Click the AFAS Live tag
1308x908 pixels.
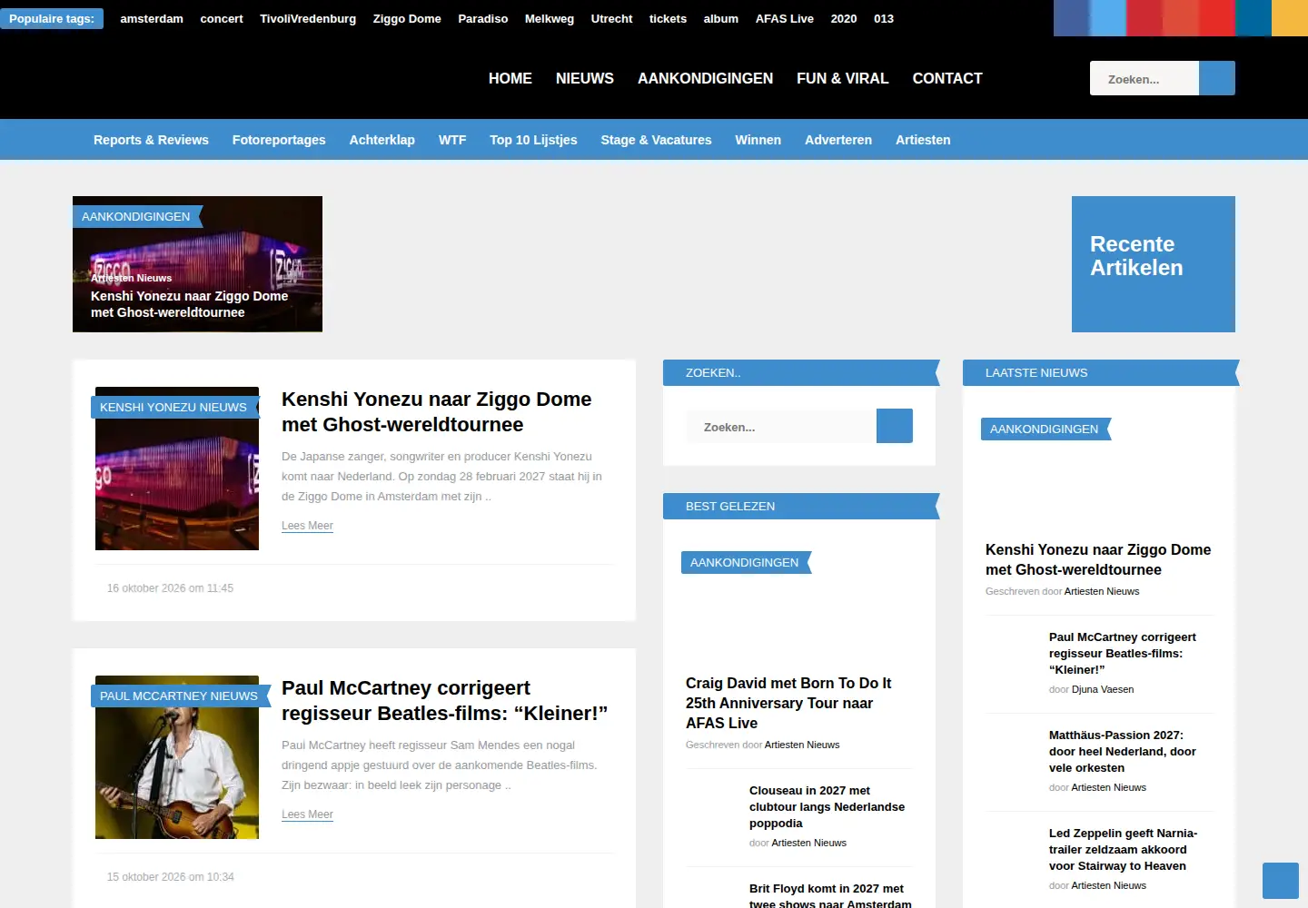click(785, 18)
